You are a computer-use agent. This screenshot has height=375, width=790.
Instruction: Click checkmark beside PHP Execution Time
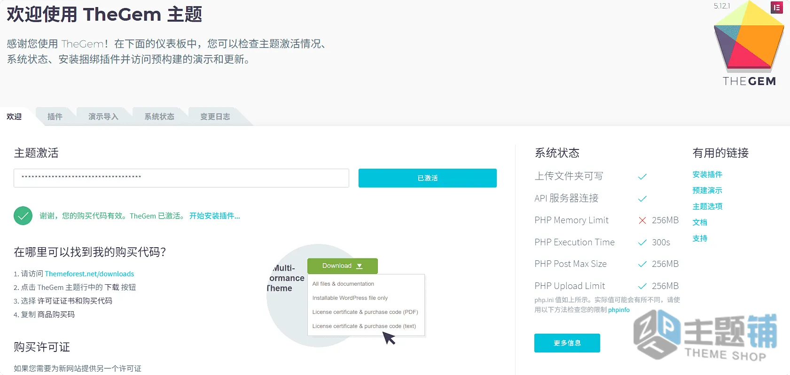(642, 242)
